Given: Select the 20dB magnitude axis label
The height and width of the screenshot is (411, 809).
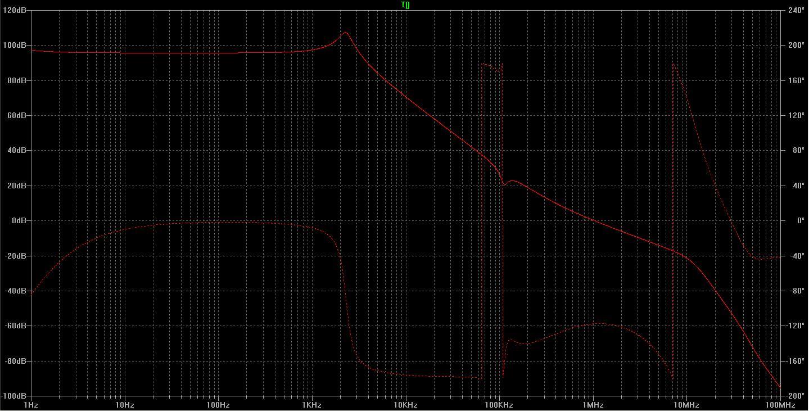Looking at the screenshot, I should click(17, 186).
